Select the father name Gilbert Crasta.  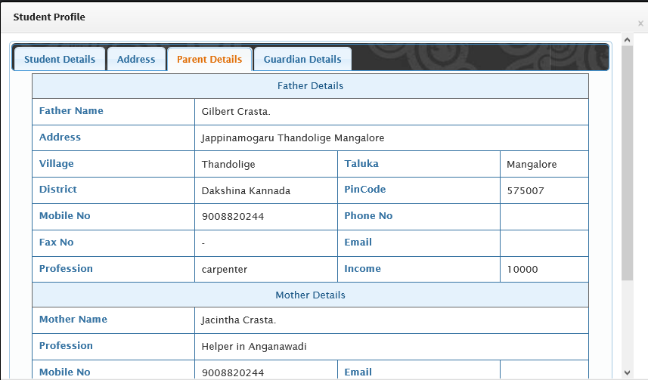(236, 112)
